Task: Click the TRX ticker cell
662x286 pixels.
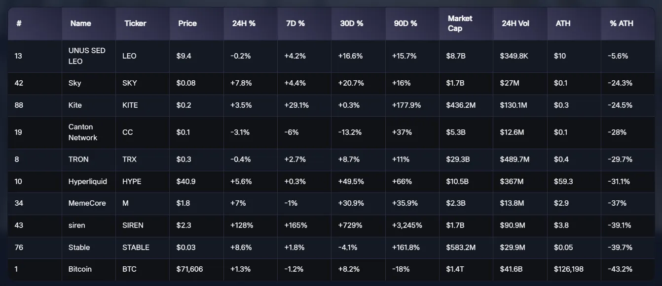Action: (x=129, y=159)
